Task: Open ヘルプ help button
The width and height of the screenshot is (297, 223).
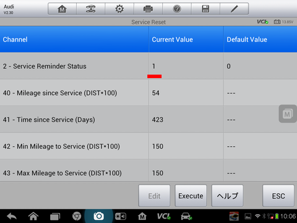Action: point(227,196)
